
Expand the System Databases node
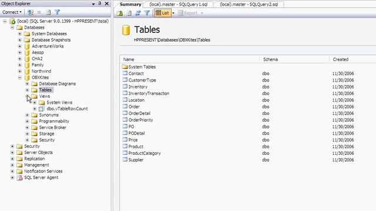point(19,34)
